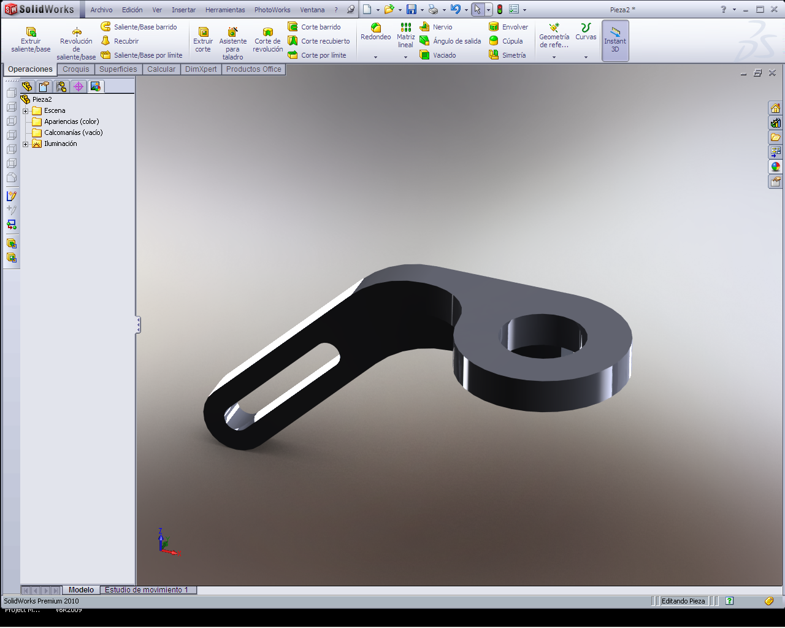Choose the Corte barrido command
785x628 pixels.
click(315, 27)
